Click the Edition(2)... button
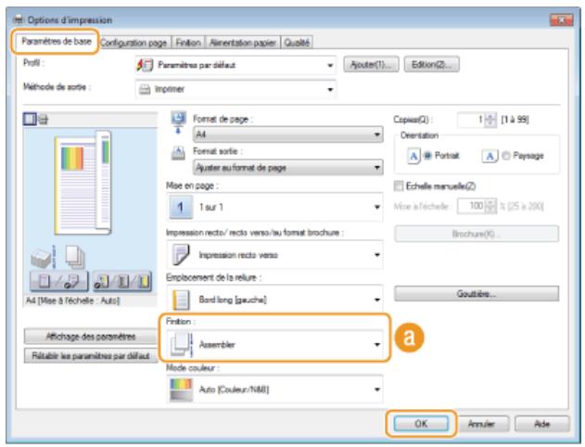585x447 pixels. (431, 65)
